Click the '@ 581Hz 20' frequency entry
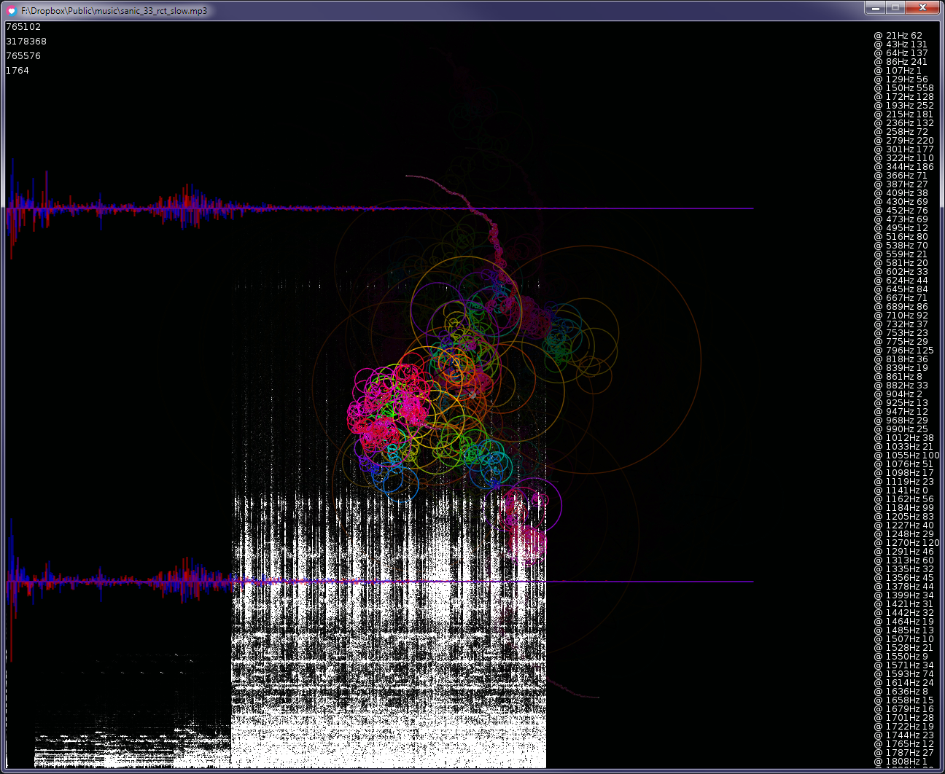The width and height of the screenshot is (945, 774). (x=901, y=263)
